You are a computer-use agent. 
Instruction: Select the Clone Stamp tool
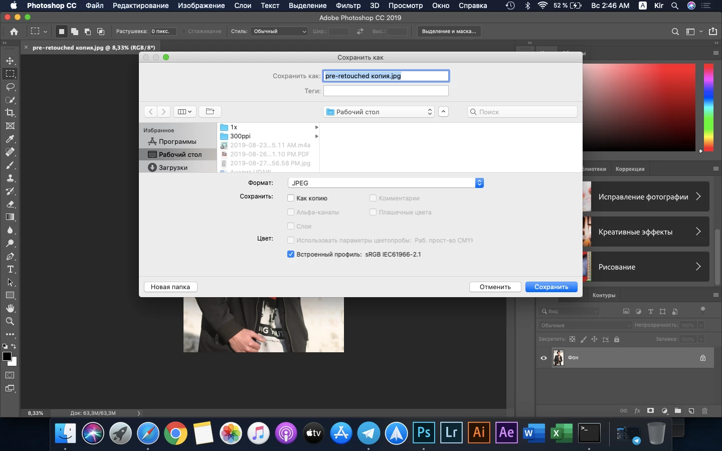click(x=10, y=178)
